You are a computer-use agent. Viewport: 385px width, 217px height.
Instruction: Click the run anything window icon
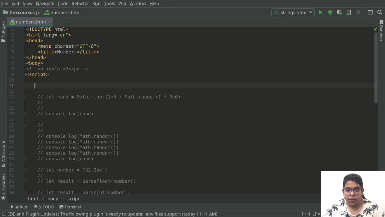point(370,12)
